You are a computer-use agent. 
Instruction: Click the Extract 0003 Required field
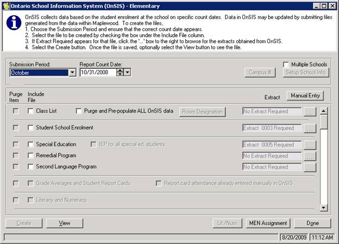[x=272, y=128]
